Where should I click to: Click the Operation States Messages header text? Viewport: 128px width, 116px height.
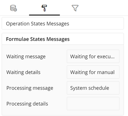pos(38,24)
